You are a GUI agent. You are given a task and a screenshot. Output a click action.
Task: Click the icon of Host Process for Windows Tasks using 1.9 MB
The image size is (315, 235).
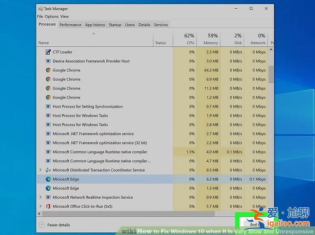pos(48,115)
